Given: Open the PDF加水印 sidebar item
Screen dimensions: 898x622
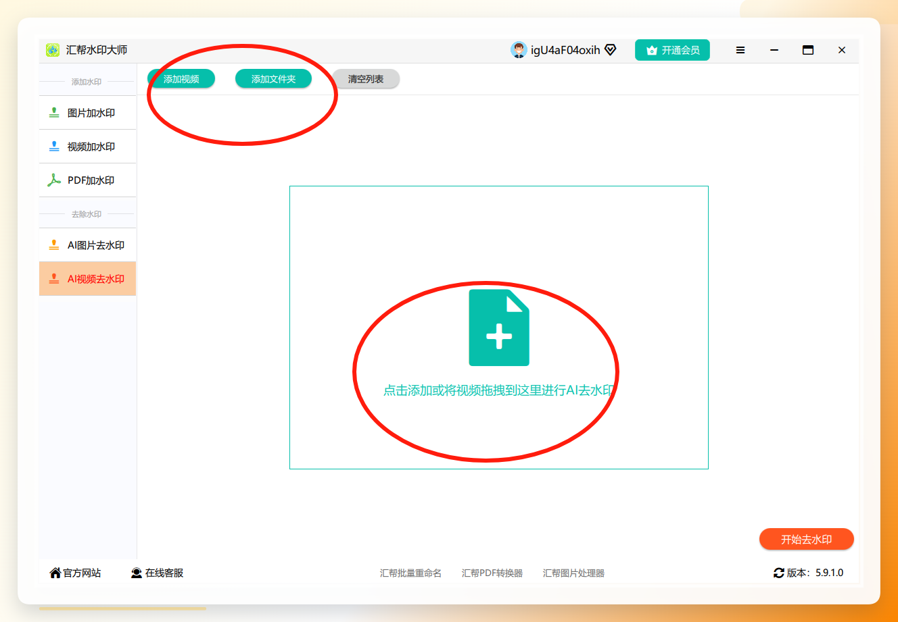Looking at the screenshot, I should 88,180.
